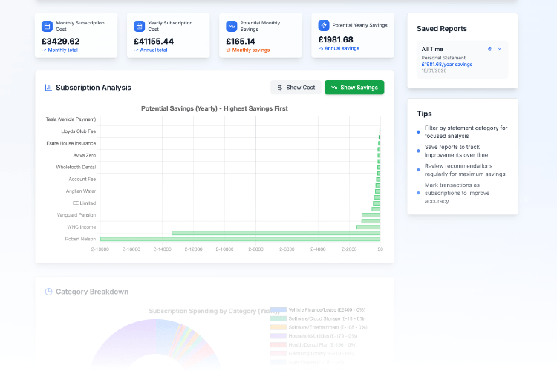Viewport: 557px width, 371px height.
Task: Delete the All Time saved report
Action: [x=500, y=49]
